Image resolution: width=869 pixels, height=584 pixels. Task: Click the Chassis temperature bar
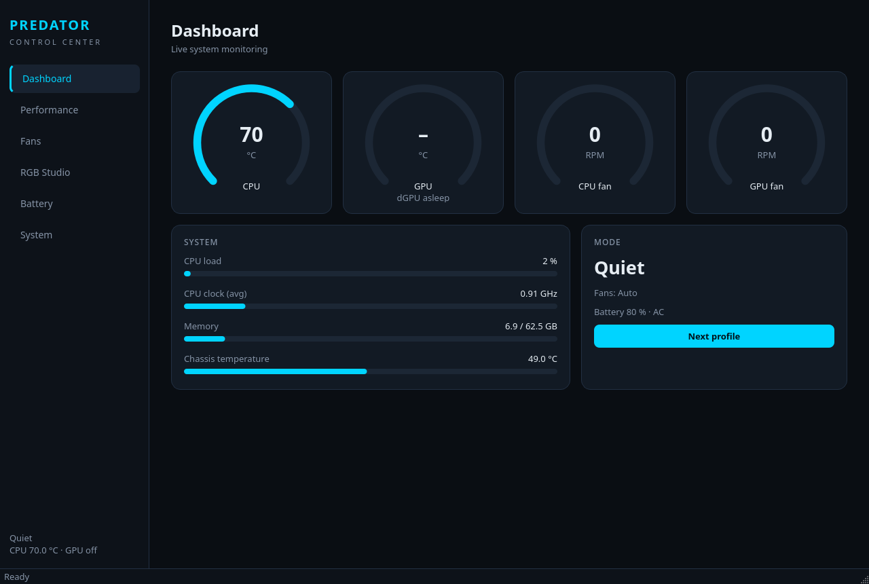coord(371,371)
